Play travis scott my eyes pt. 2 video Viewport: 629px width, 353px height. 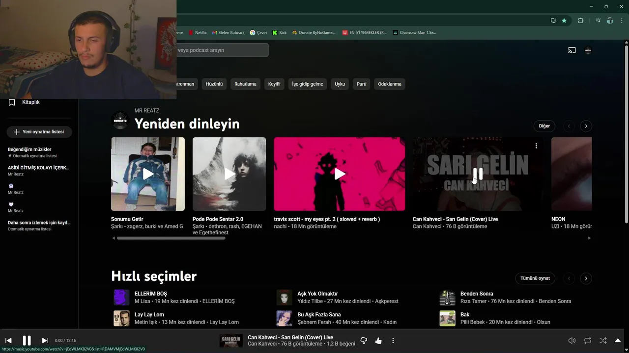[340, 174]
